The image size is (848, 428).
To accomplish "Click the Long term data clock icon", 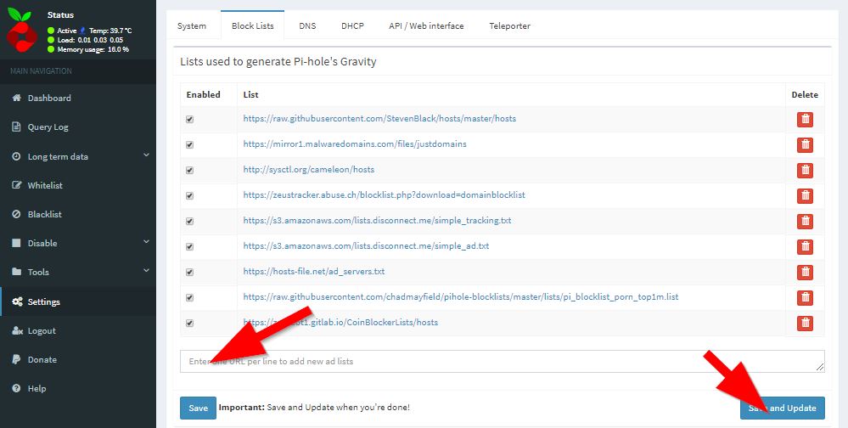I will tap(17, 156).
